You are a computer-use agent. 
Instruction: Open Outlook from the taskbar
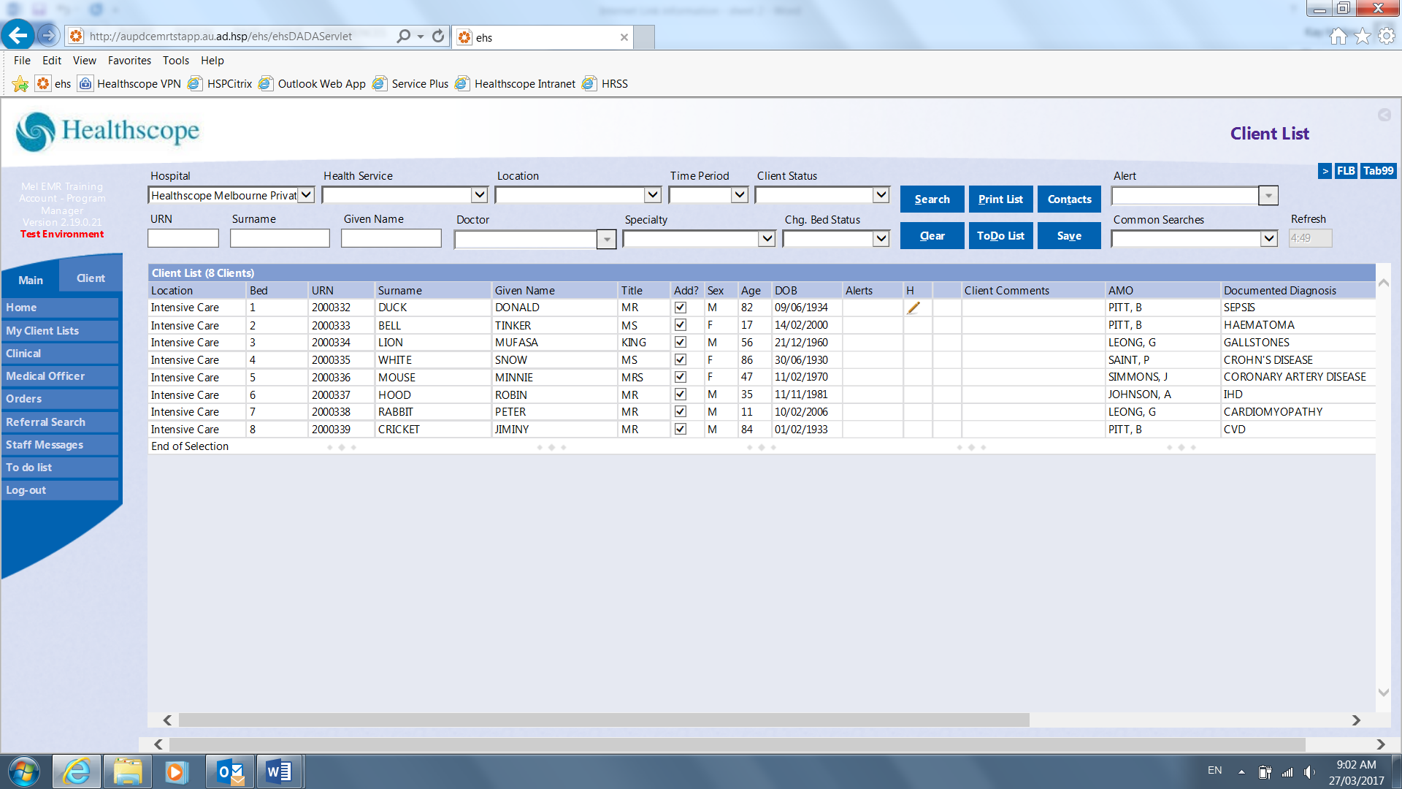coord(231,772)
